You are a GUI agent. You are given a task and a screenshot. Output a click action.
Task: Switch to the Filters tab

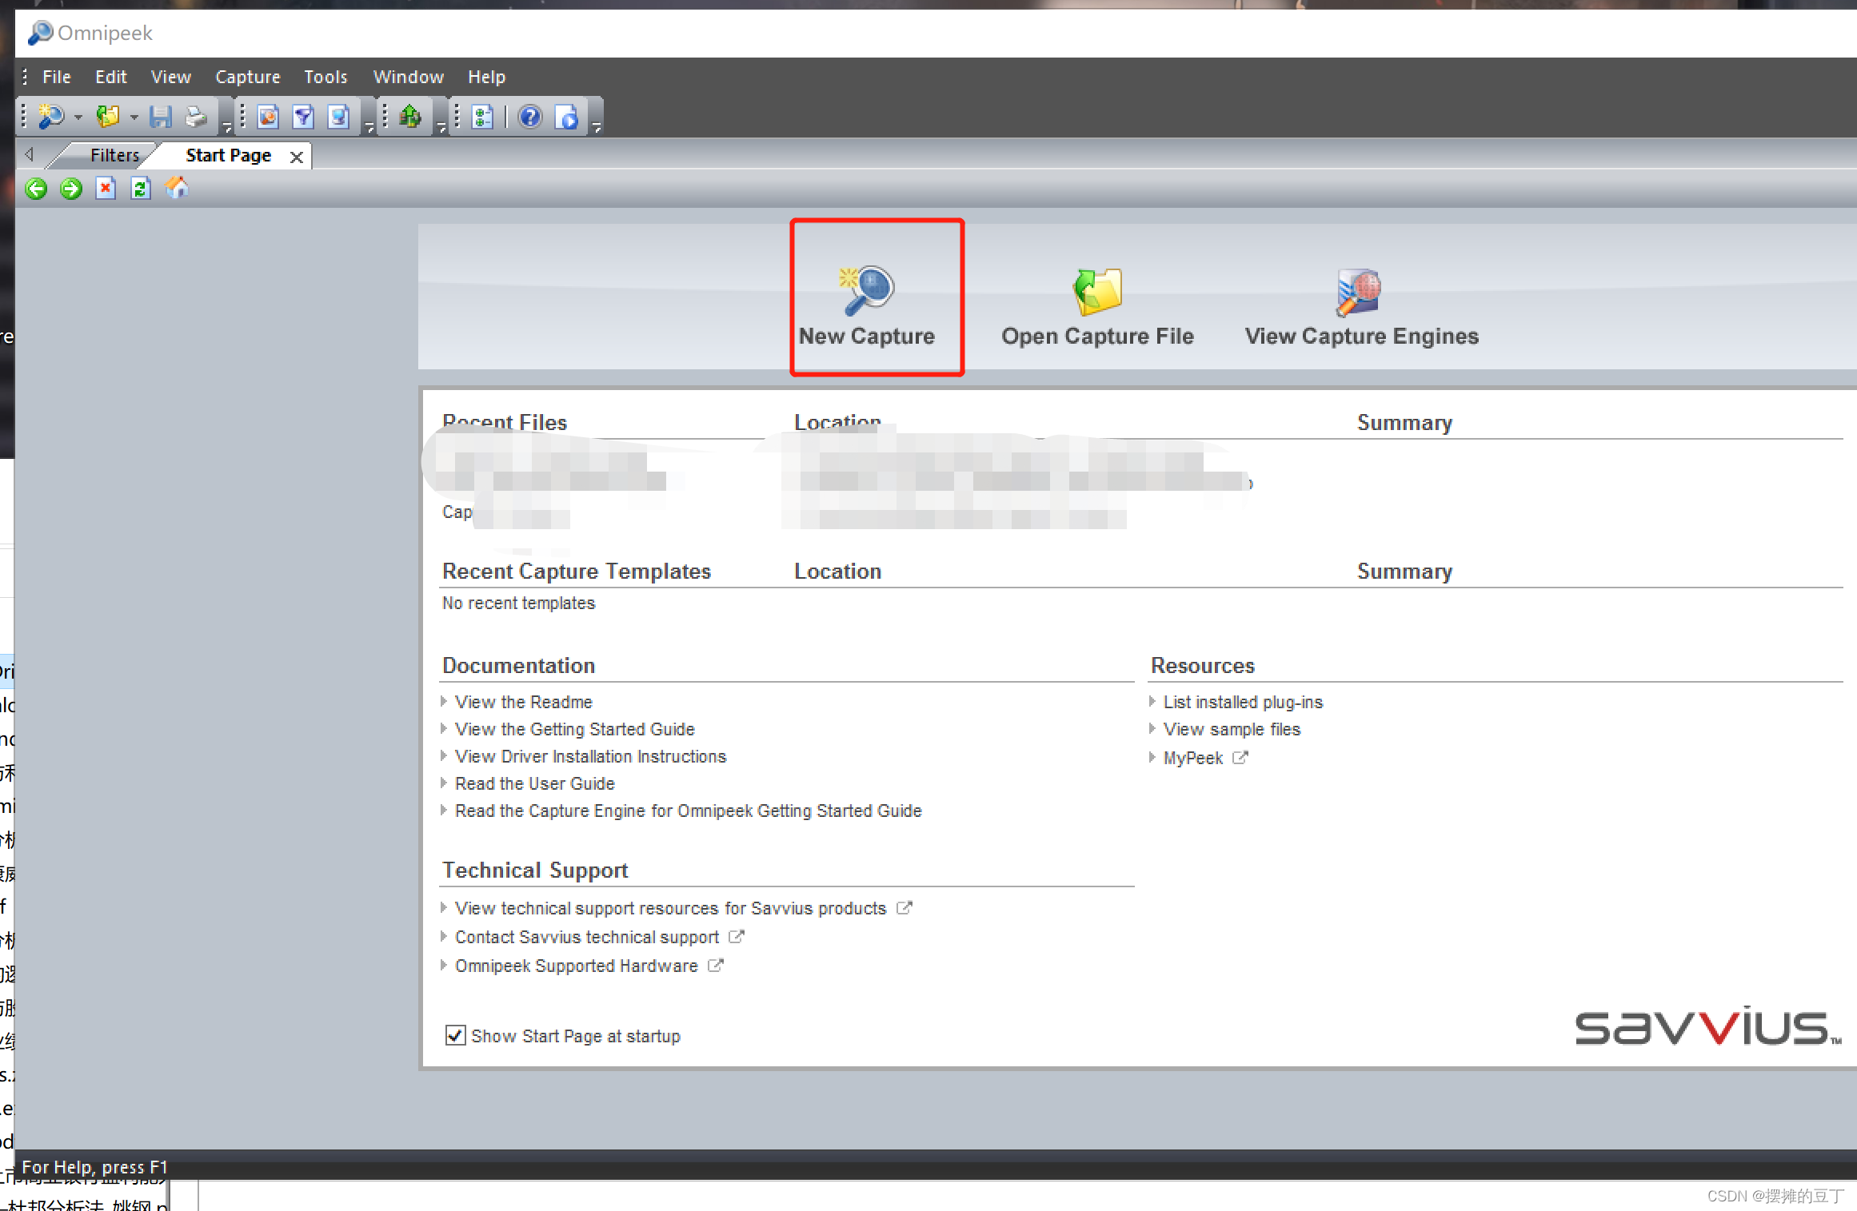(114, 155)
